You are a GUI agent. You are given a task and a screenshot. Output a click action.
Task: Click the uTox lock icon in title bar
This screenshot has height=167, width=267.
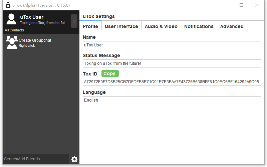click(x=8, y=5)
